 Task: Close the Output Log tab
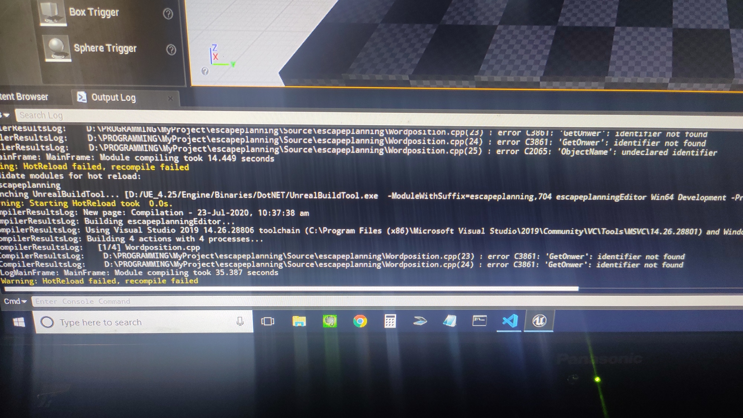click(170, 98)
